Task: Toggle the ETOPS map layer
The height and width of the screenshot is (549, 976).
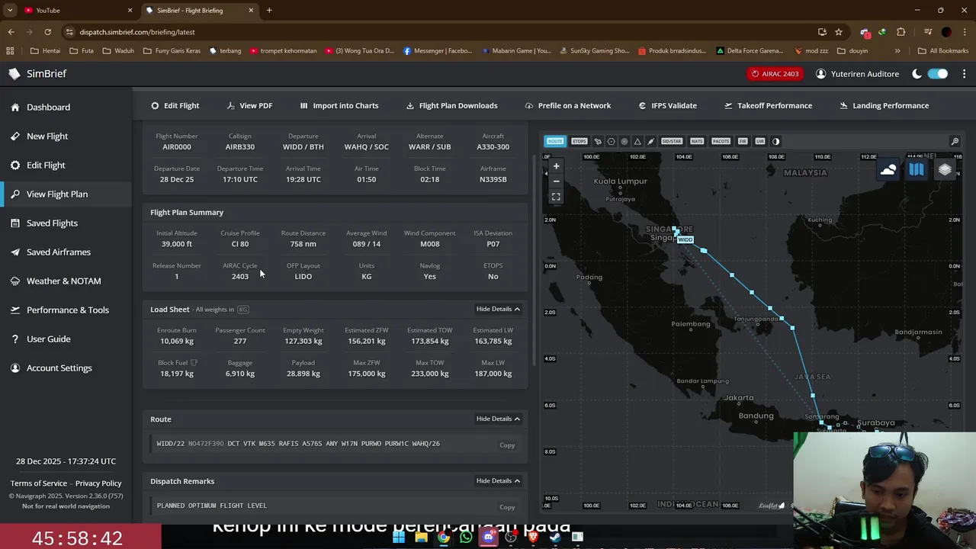Action: pyautogui.click(x=579, y=141)
